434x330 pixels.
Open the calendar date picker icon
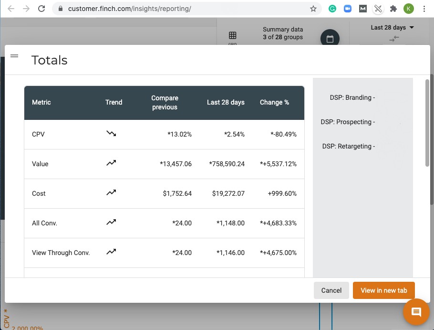330,39
